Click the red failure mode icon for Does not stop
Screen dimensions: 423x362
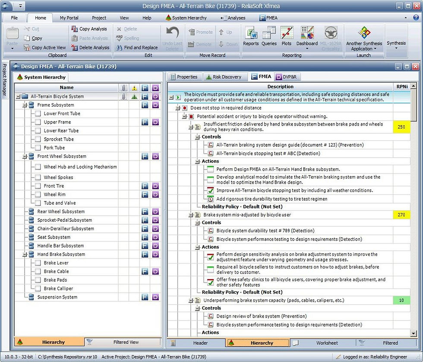pyautogui.click(x=185, y=108)
